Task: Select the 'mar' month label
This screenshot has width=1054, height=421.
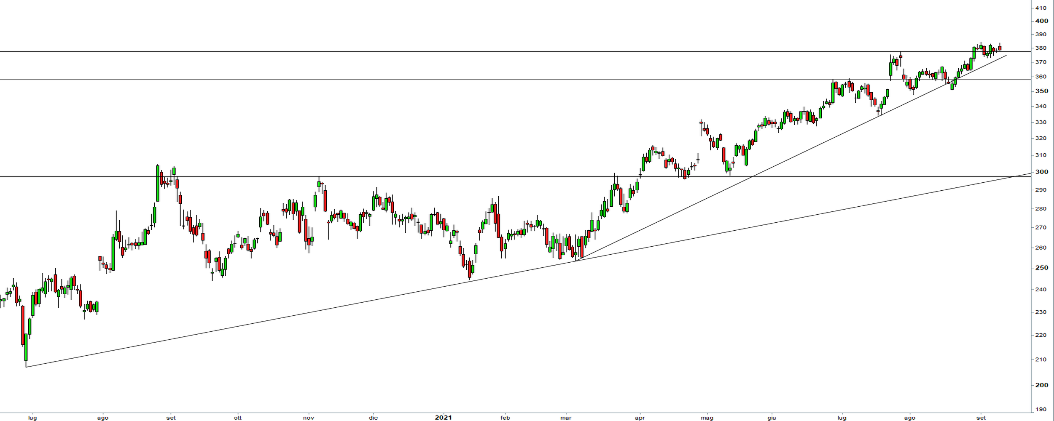Action: [566, 418]
